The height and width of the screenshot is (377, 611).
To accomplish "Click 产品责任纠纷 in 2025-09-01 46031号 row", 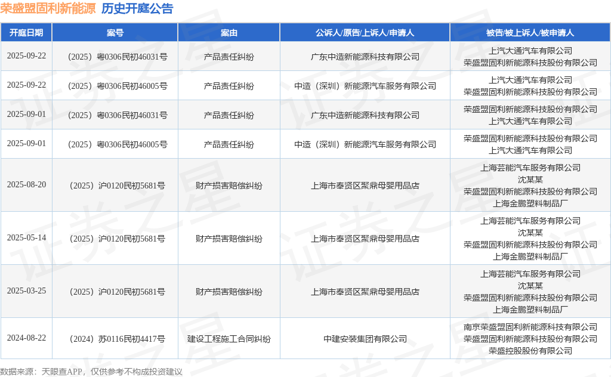I will (x=229, y=115).
